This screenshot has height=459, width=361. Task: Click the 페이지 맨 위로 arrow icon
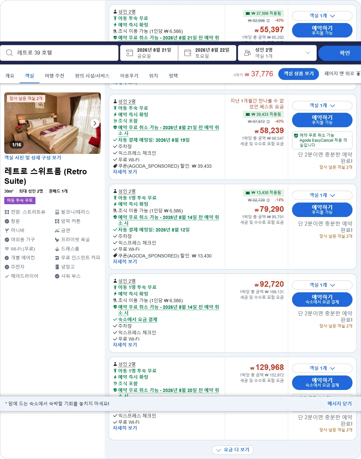click(x=358, y=74)
